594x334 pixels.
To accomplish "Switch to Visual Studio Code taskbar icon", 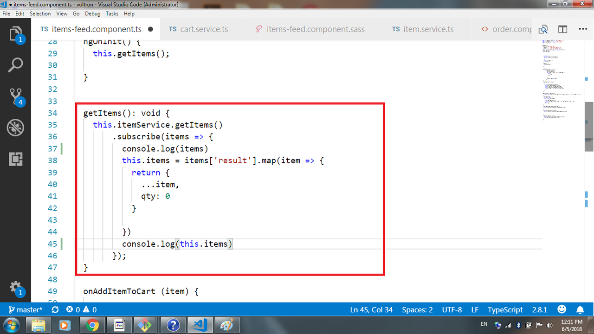I will click(200, 325).
